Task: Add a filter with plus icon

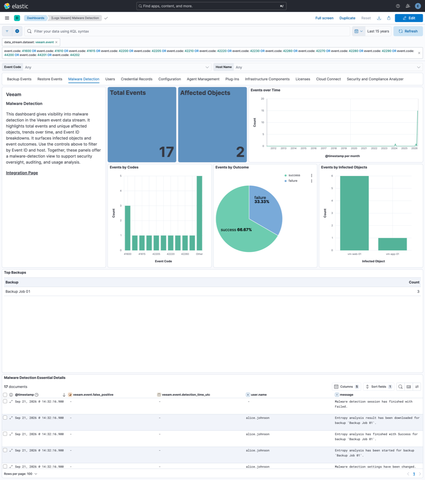Action: pyautogui.click(x=17, y=31)
